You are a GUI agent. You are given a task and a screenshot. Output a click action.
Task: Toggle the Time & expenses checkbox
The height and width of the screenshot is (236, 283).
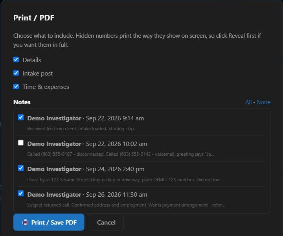[x=16, y=87]
